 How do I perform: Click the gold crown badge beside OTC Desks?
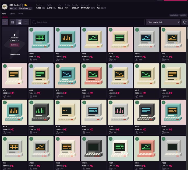[26, 5]
